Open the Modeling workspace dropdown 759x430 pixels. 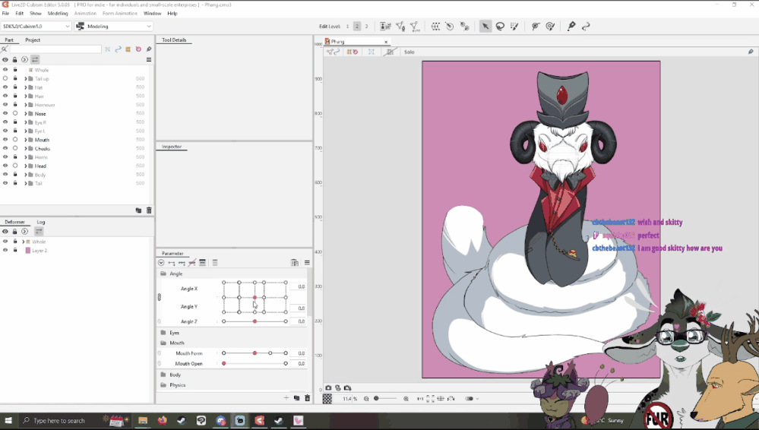(114, 26)
